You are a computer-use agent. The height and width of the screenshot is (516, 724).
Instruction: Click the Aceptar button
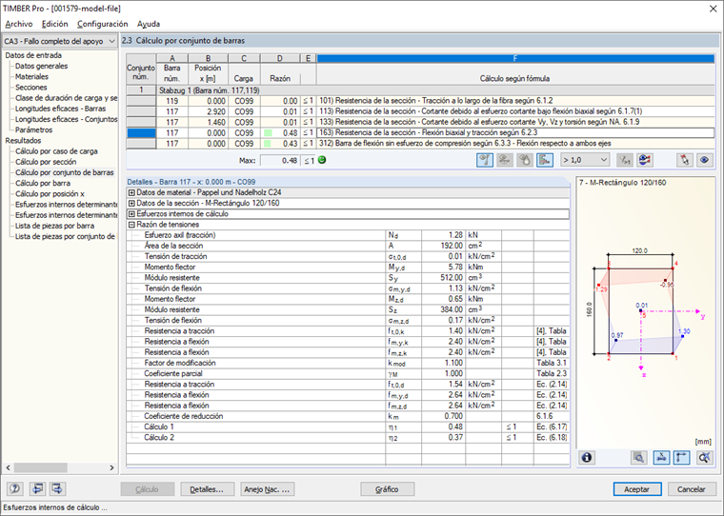click(636, 489)
